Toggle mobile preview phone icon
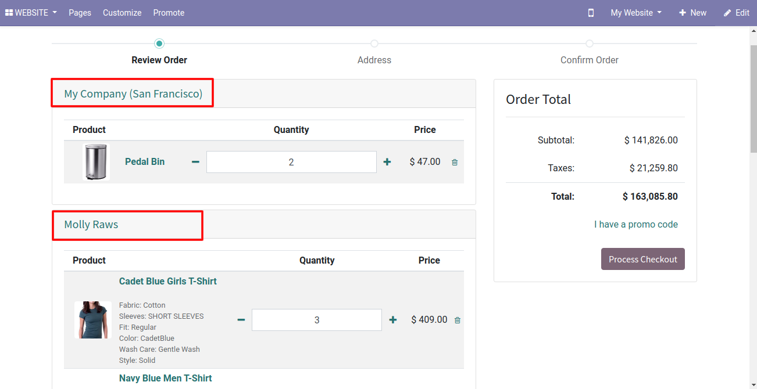Screen dimensions: 757x389 (591, 13)
